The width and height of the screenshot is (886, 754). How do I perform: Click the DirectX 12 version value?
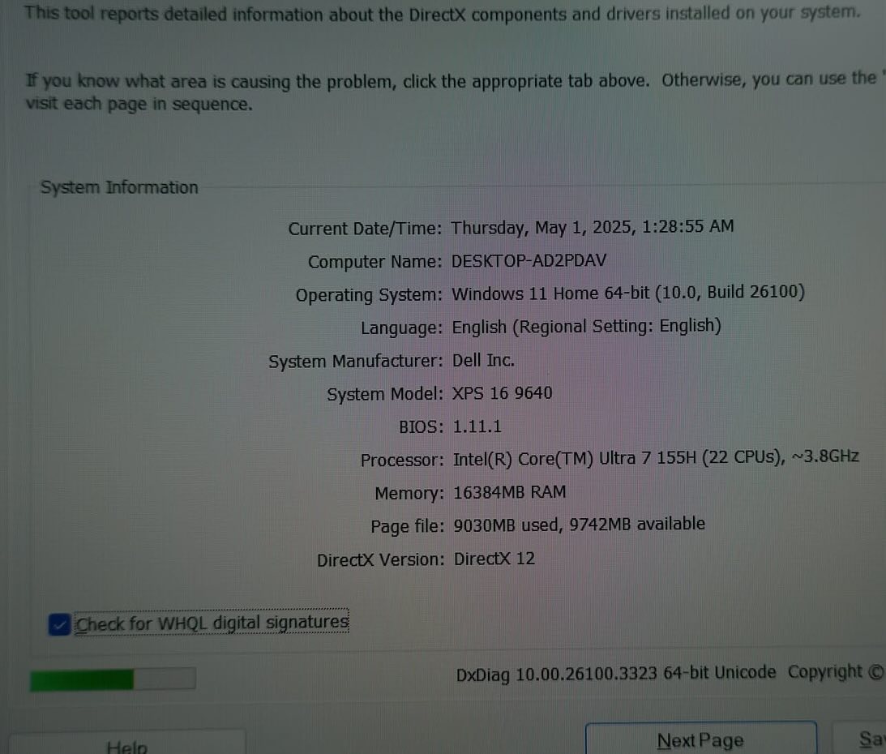pos(494,559)
